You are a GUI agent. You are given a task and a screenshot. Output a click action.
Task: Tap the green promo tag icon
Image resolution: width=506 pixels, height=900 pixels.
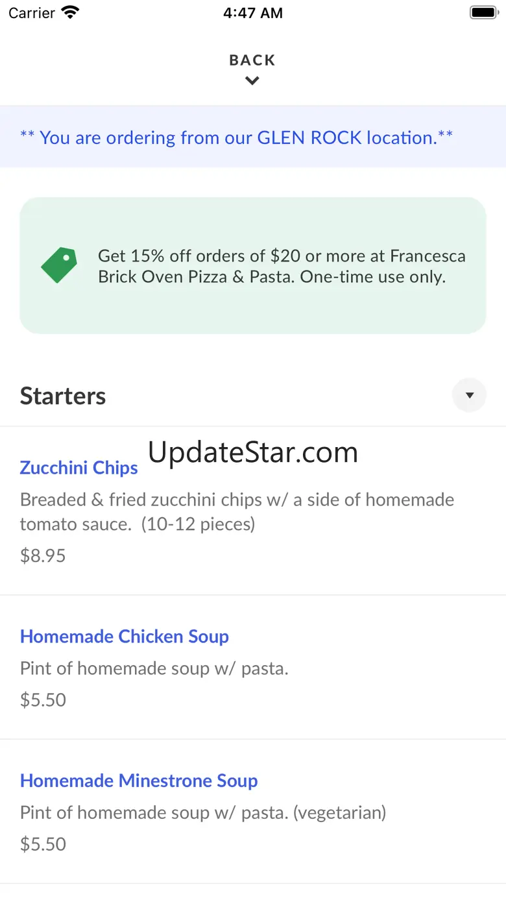(59, 265)
